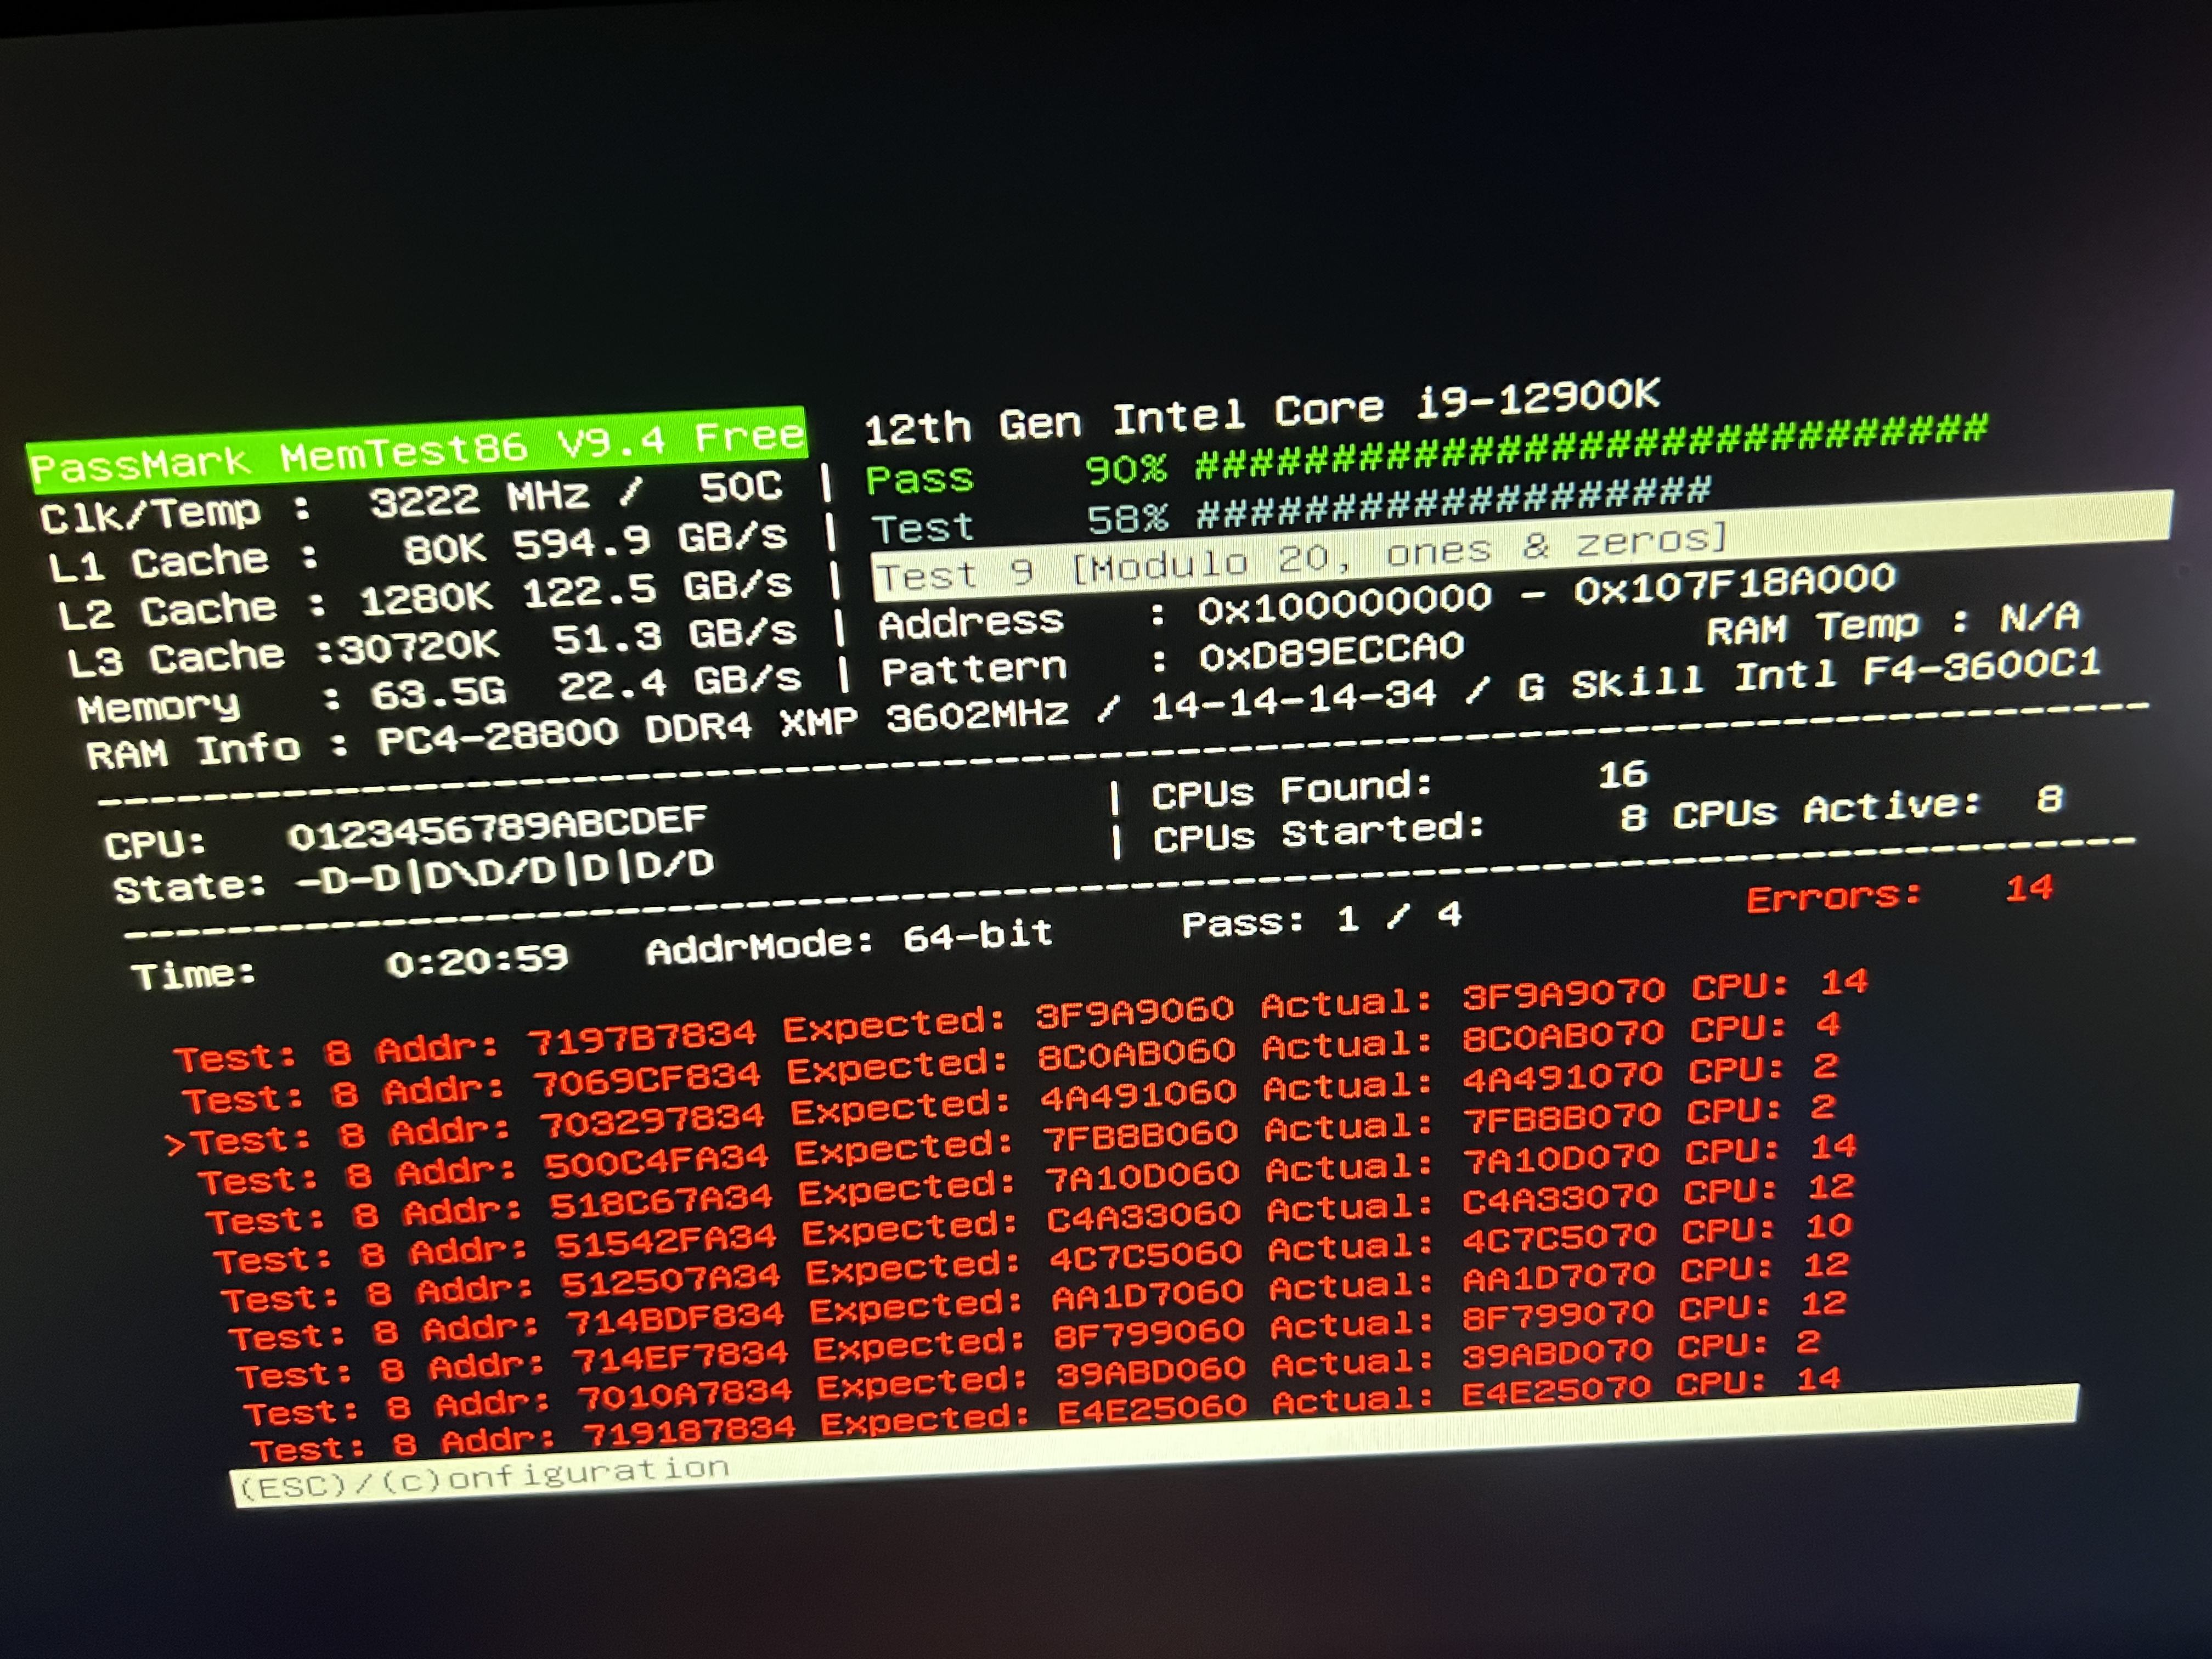Click the CPU state indicator string
This screenshot has width=2212, height=1659.
coord(504,872)
